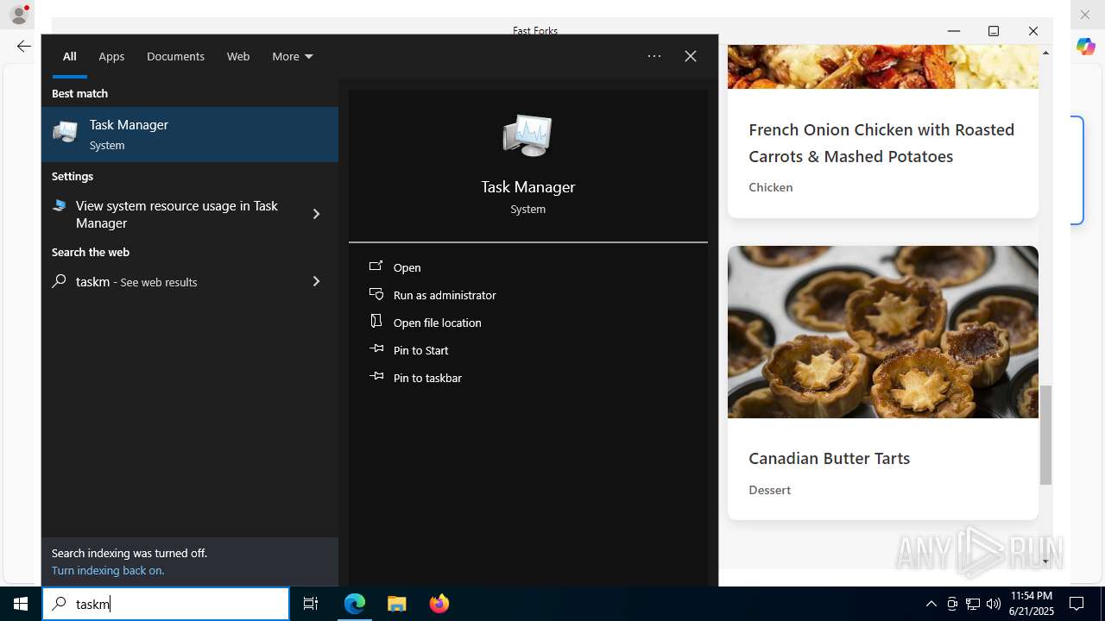Open the Canadian Butter Tarts recipe title
Viewport: 1105px width, 621px height.
pyautogui.click(x=830, y=458)
